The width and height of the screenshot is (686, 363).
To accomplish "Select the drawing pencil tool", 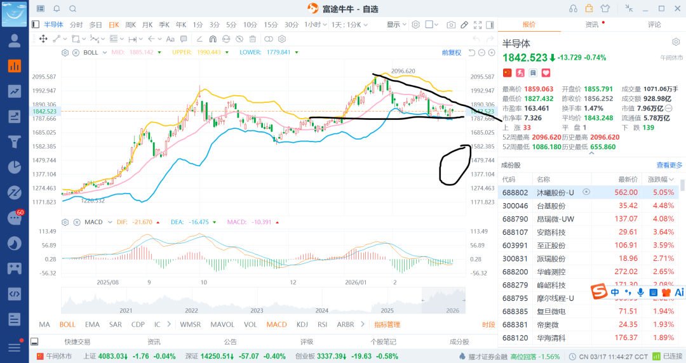I will tap(464, 25).
